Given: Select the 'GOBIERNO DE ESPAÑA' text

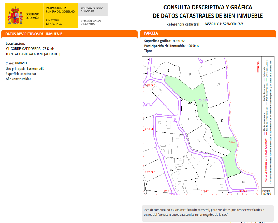Looking at the screenshot, I should (x=32, y=16).
